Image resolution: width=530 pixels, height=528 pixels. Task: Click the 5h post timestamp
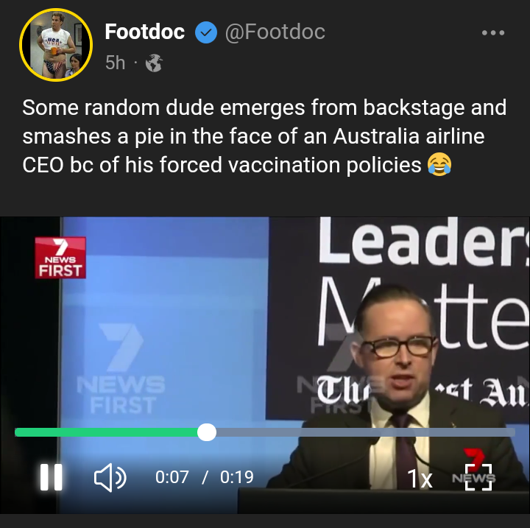pyautogui.click(x=115, y=63)
